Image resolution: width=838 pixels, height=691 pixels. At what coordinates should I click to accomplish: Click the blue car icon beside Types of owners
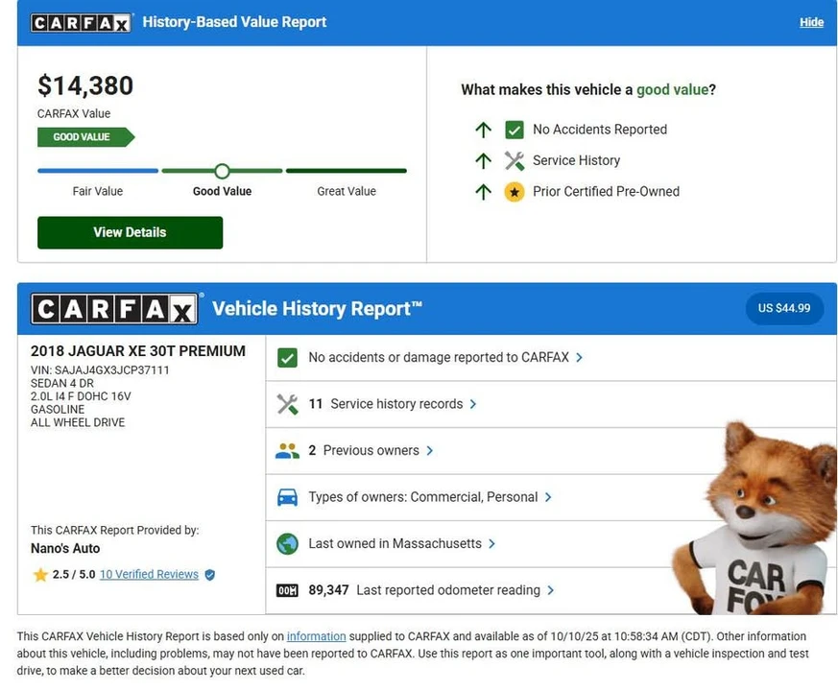[x=288, y=497]
